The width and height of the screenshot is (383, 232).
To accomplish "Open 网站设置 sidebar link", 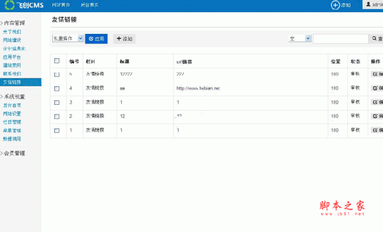I will coord(12,114).
